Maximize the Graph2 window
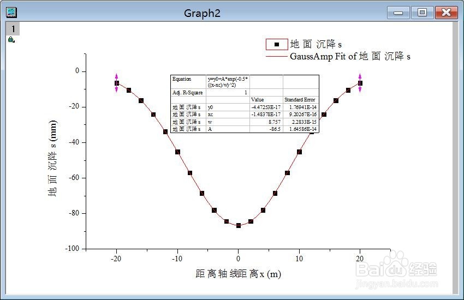This screenshot has height=300, width=464. pyautogui.click(x=422, y=13)
